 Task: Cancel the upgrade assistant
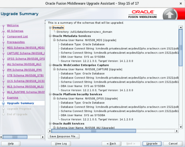tap(173, 144)
